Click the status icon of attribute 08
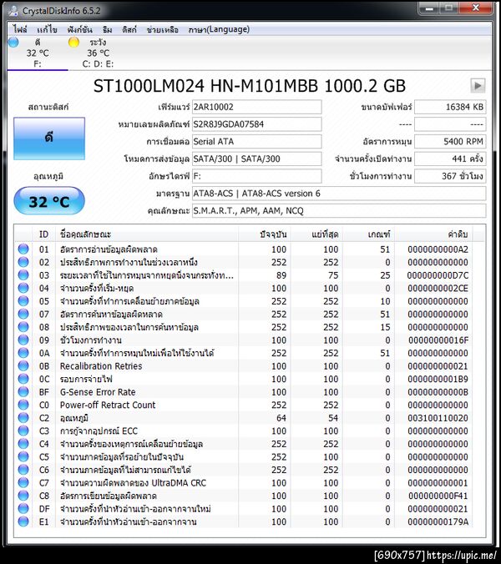The image size is (501, 564). [23, 327]
